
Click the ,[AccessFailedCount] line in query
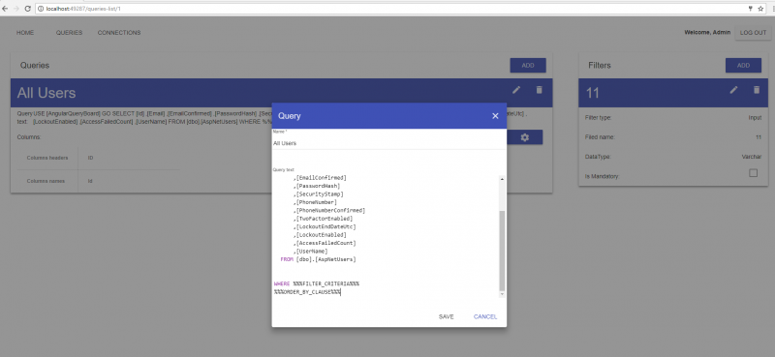(x=325, y=243)
